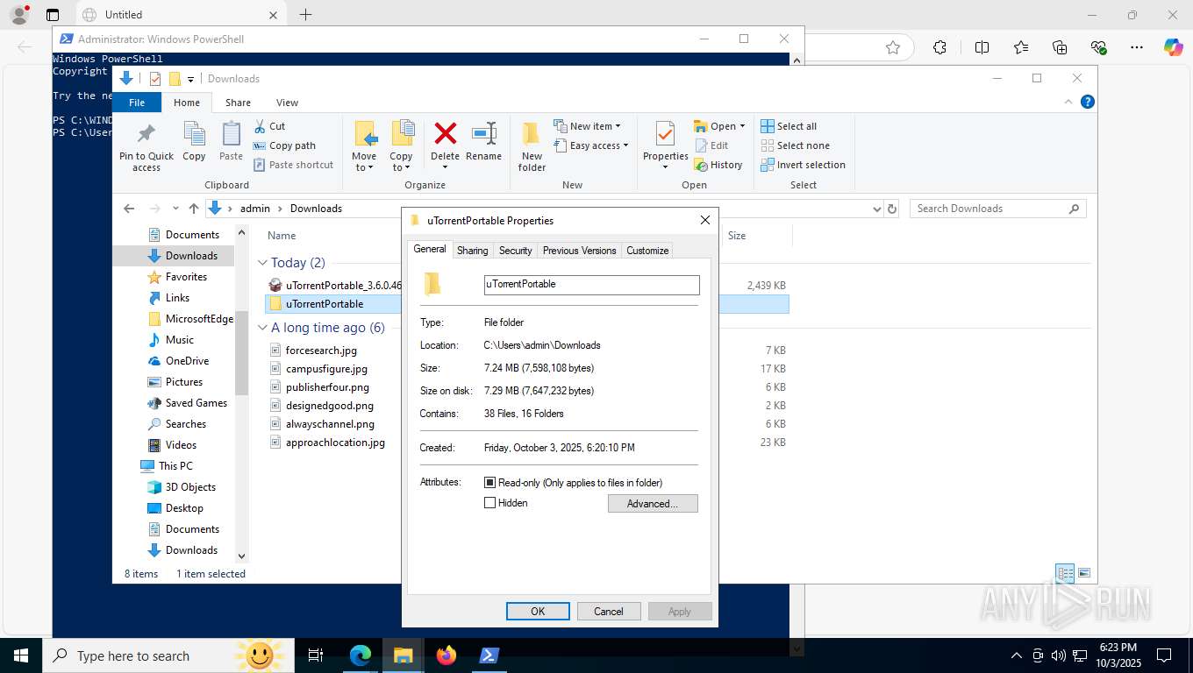Screen dimensions: 1193x673
Task: Click the Rename ribbon icon
Action: click(x=484, y=133)
